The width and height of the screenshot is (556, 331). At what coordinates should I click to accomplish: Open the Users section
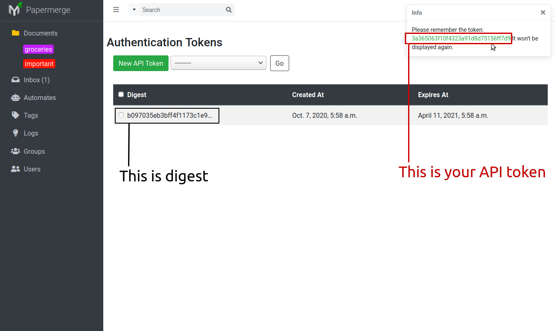32,169
